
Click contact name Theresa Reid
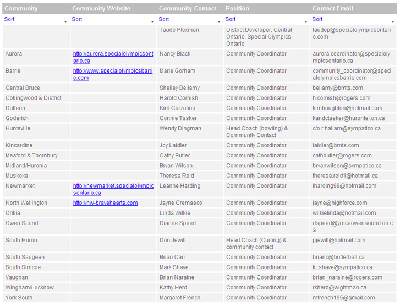tap(177, 176)
